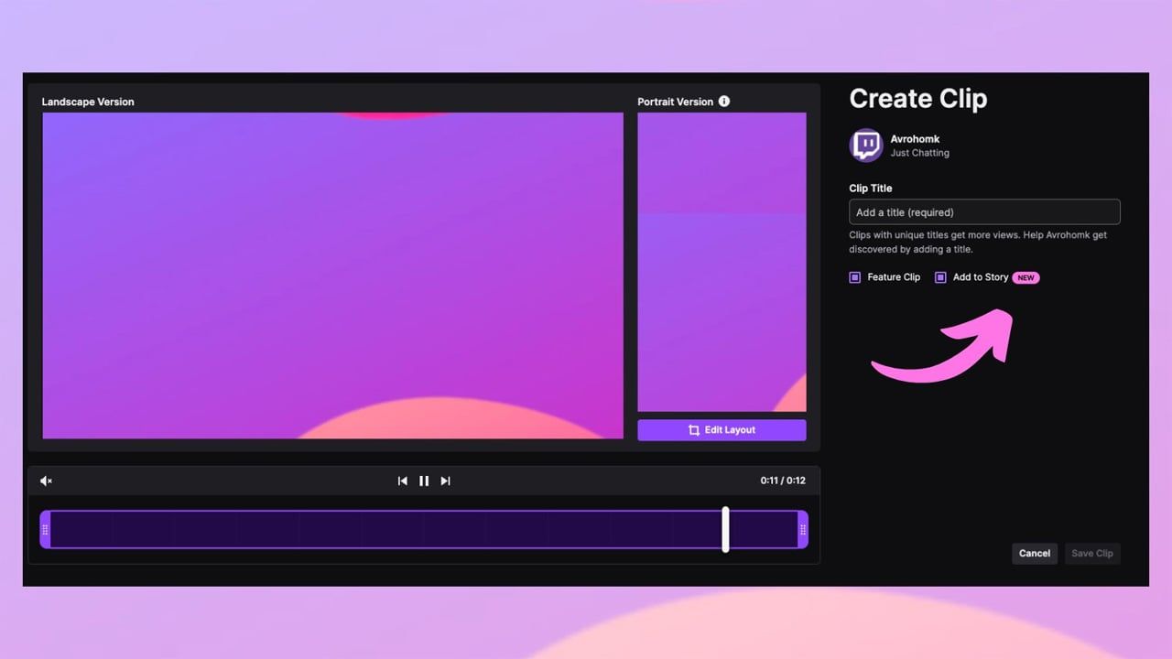
Task: Skip back to clip start
Action: point(402,481)
